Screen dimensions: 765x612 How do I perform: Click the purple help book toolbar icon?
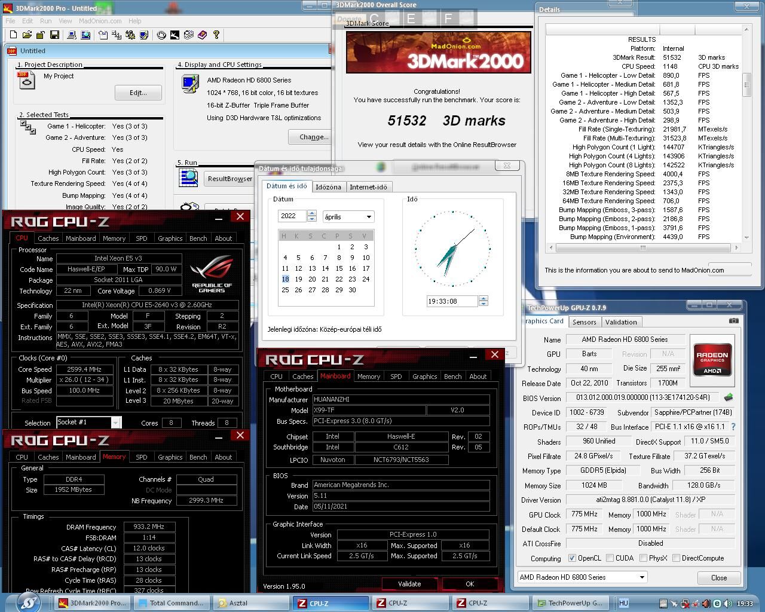202,35
